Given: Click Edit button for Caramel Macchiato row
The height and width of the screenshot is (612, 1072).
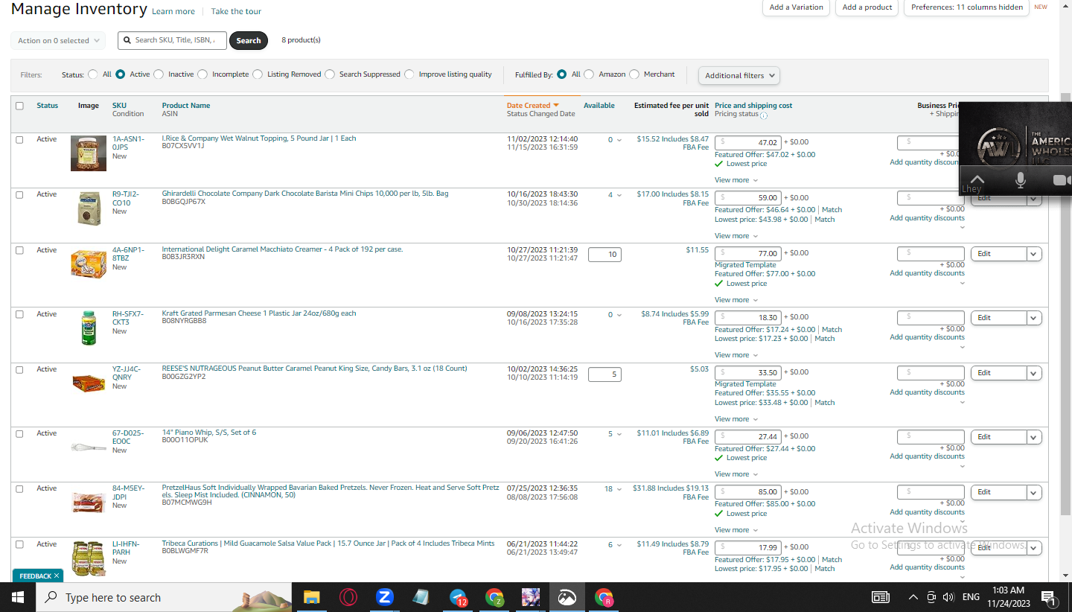Looking at the screenshot, I should coord(998,254).
